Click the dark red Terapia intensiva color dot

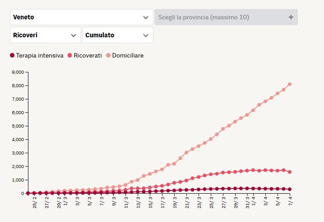12,55
